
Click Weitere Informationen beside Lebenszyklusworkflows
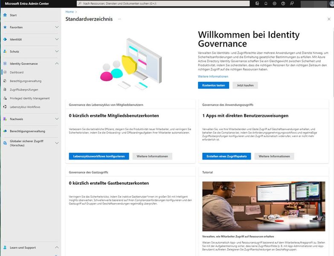point(152,156)
